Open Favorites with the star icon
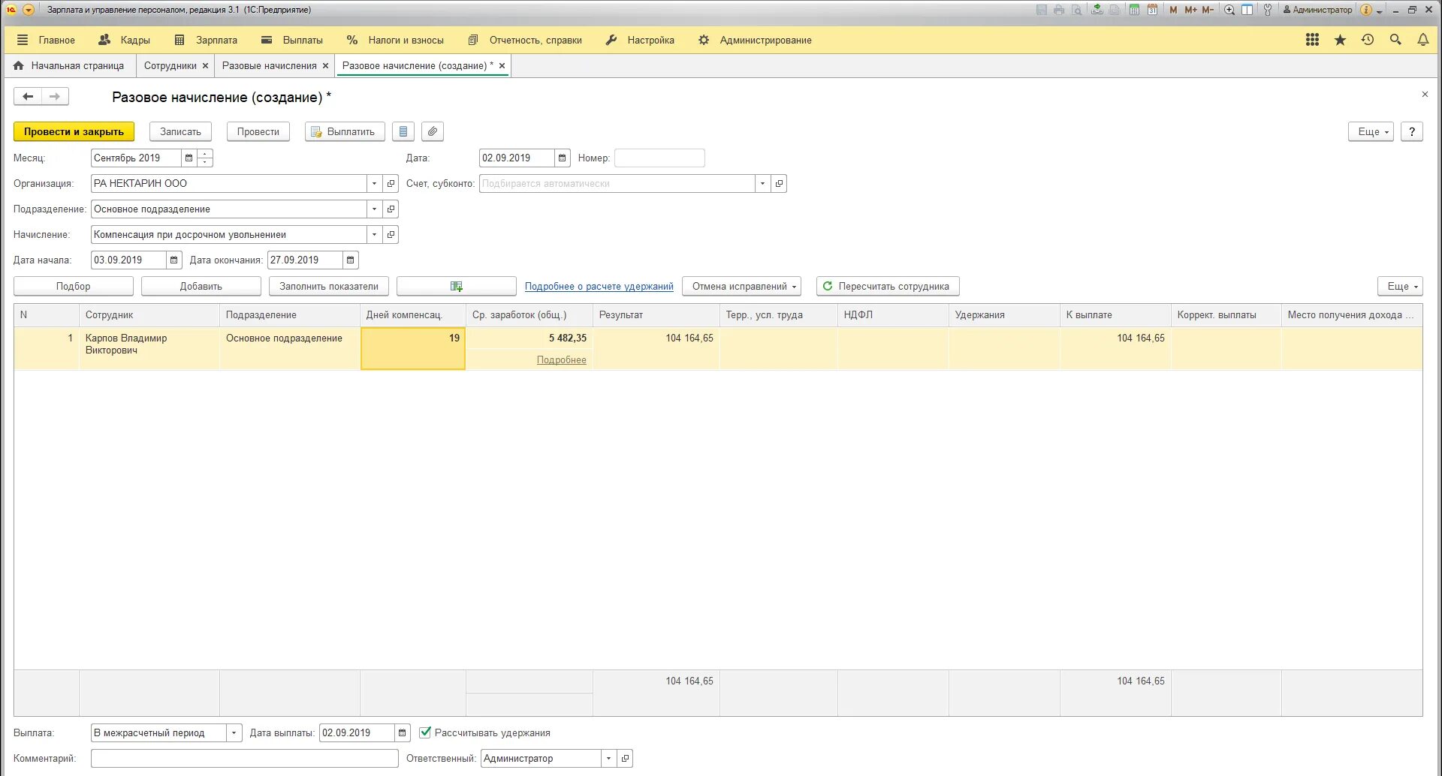The image size is (1442, 776). tap(1340, 40)
